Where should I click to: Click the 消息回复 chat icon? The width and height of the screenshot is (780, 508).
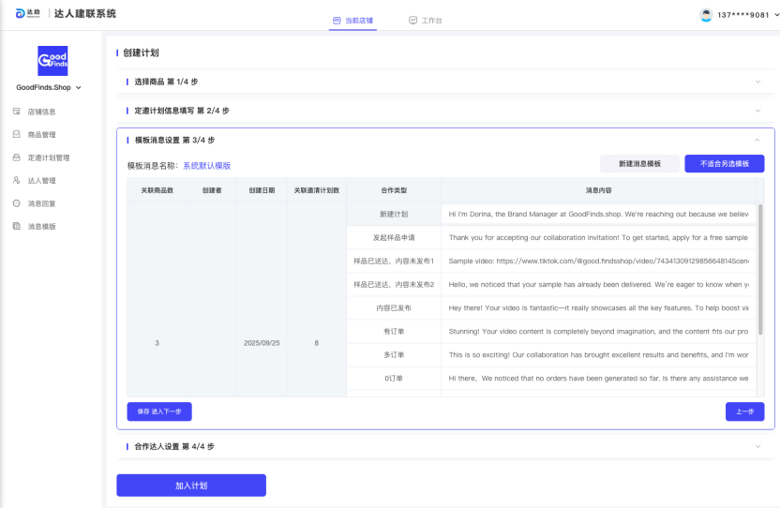click(x=16, y=203)
